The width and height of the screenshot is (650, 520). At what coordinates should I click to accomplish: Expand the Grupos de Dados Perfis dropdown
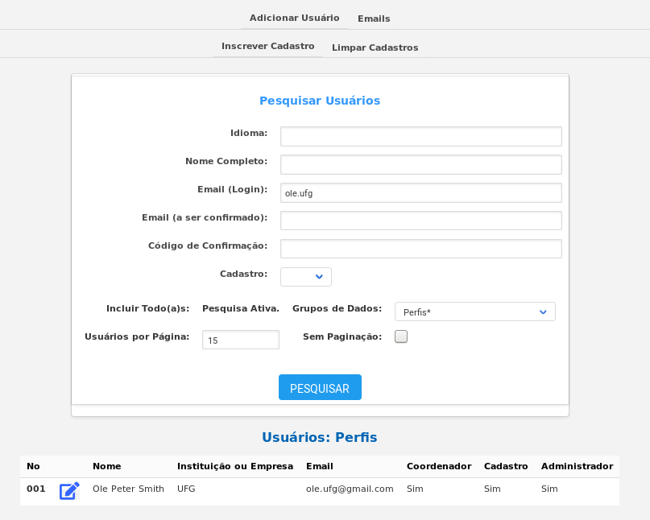pos(474,312)
